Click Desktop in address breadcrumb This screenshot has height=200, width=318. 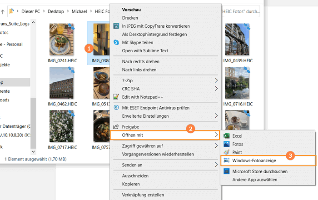tap(56, 11)
